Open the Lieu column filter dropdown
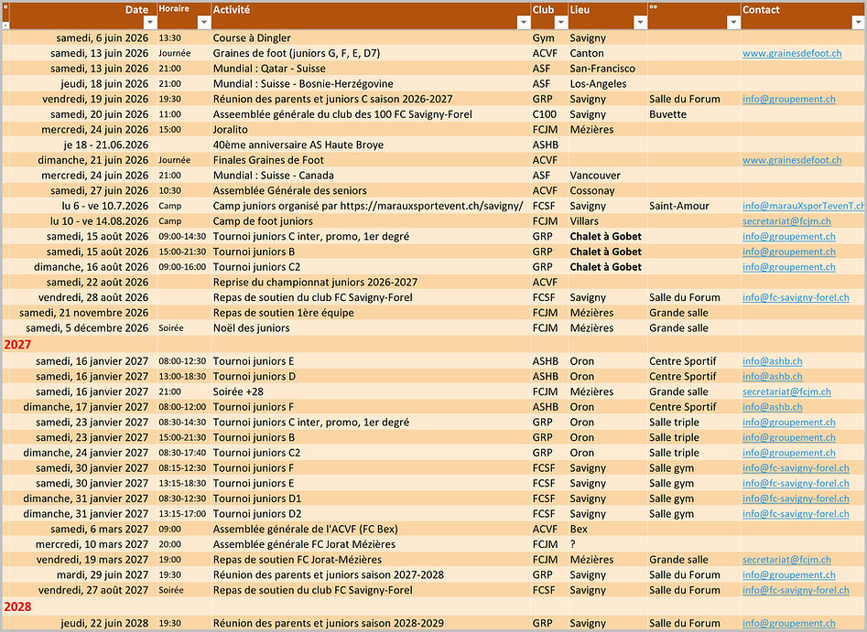The width and height of the screenshot is (867, 632). tap(640, 22)
